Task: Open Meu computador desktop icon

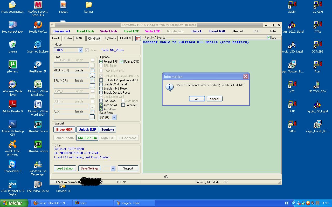Action: click(12, 27)
